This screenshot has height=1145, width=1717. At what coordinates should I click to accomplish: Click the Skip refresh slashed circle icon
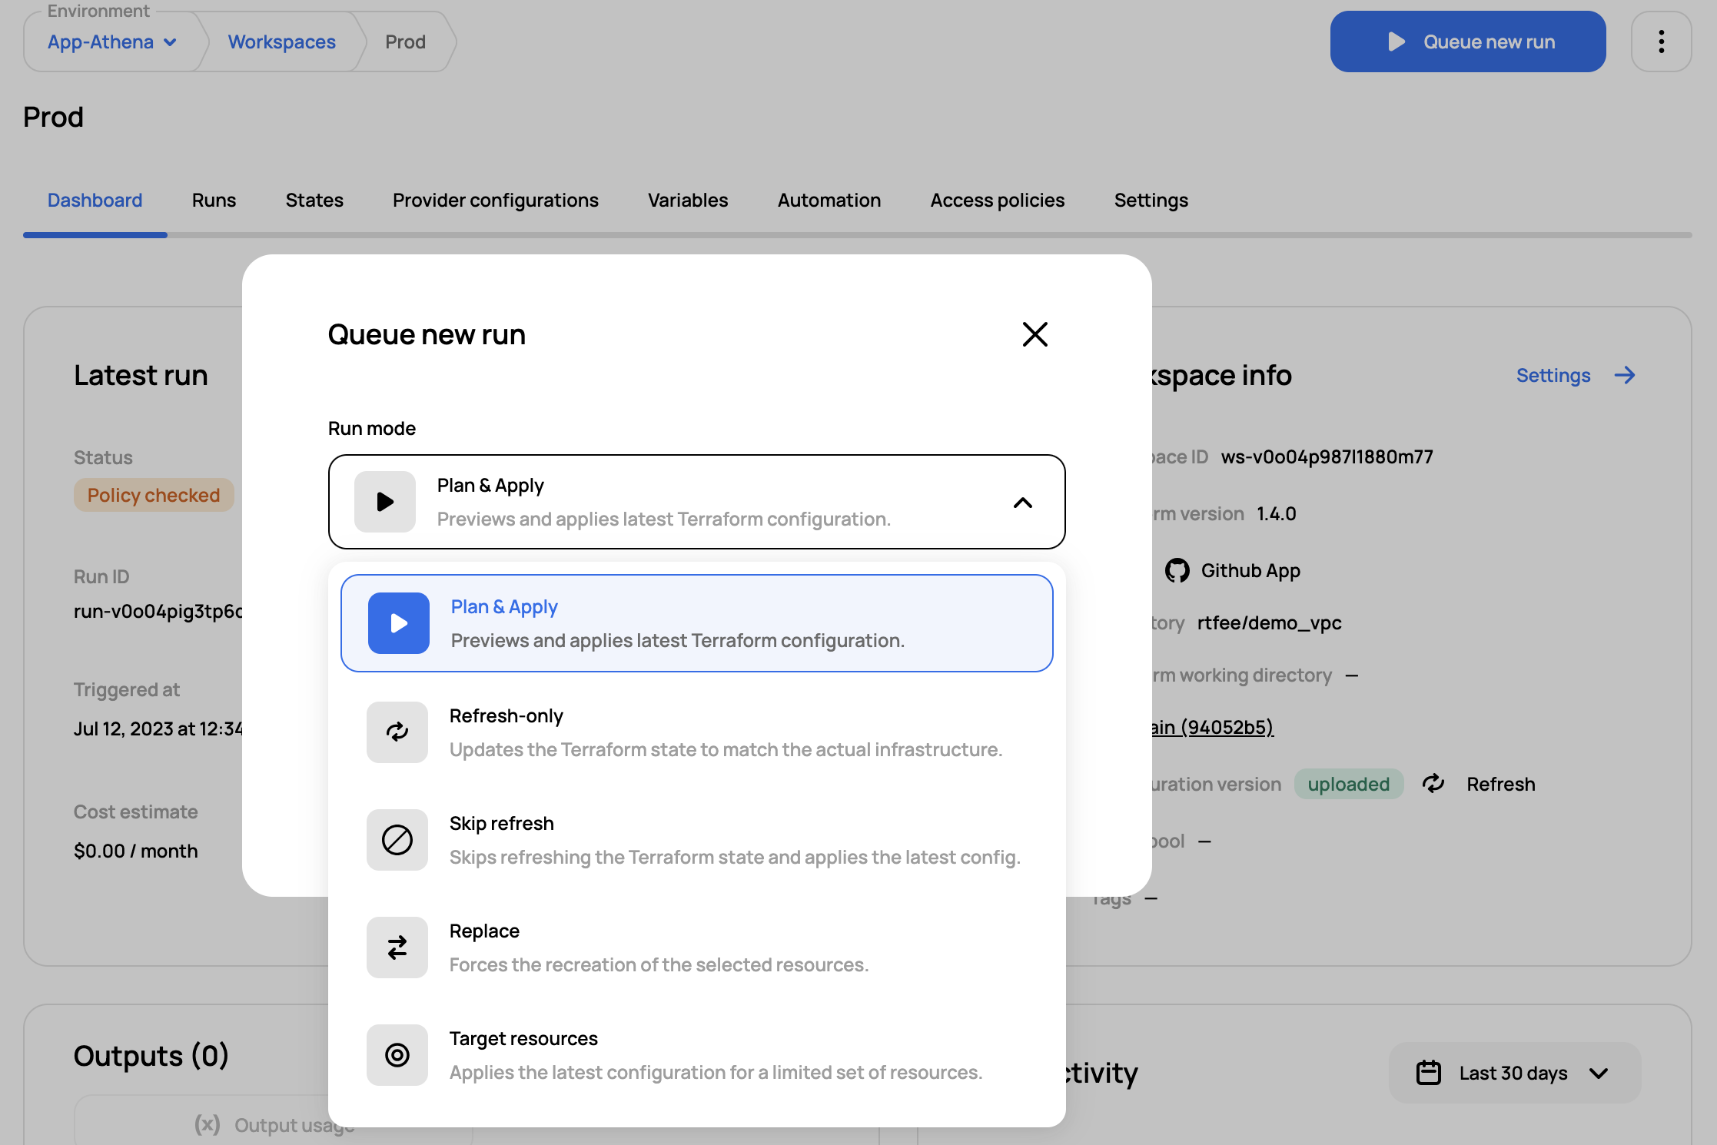click(x=397, y=839)
